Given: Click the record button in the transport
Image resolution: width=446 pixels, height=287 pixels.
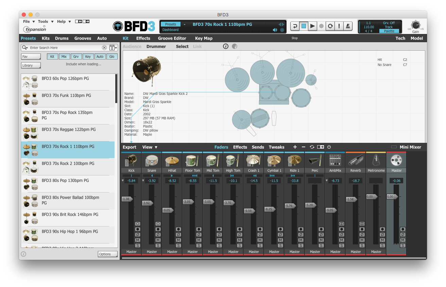Looking at the screenshot, I should click(x=321, y=26).
